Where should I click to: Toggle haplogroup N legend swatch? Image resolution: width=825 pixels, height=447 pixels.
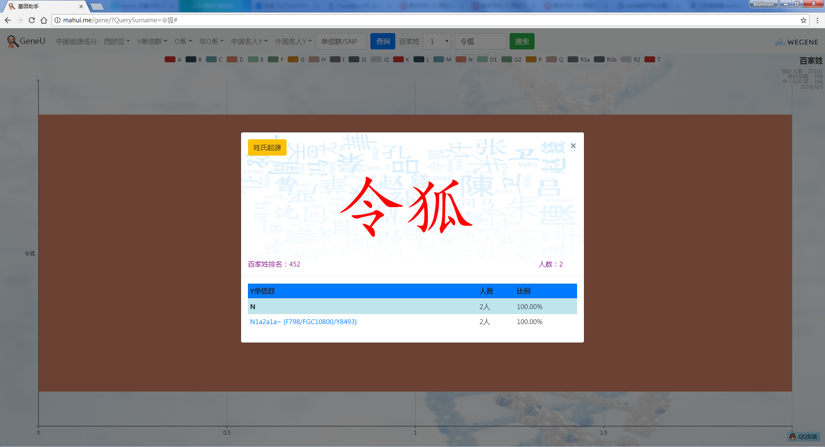(x=461, y=59)
